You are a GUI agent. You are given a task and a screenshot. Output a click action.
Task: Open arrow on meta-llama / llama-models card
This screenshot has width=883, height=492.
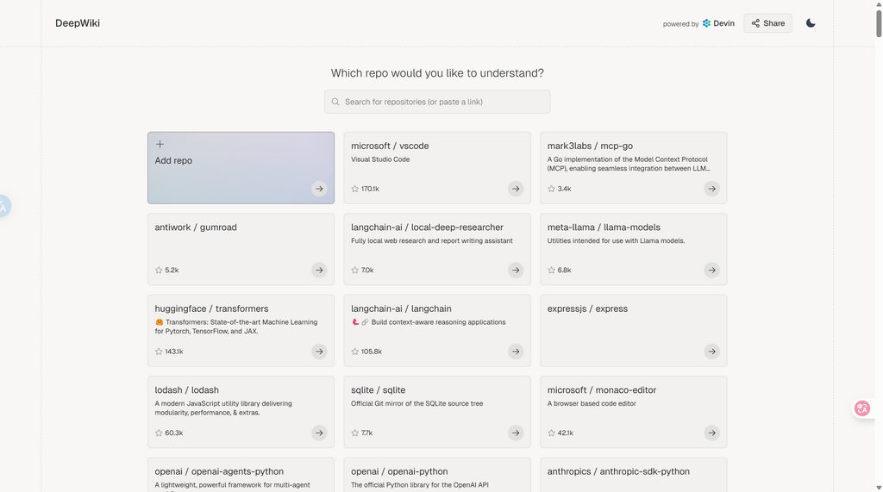click(711, 271)
